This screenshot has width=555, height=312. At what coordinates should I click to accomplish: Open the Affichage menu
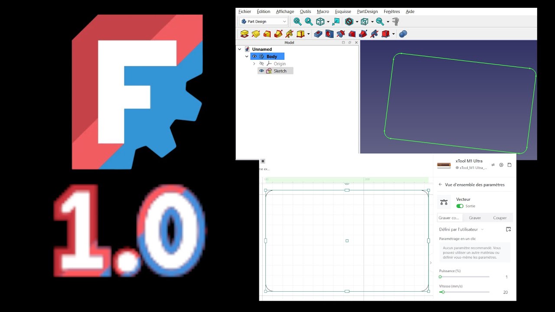(285, 12)
